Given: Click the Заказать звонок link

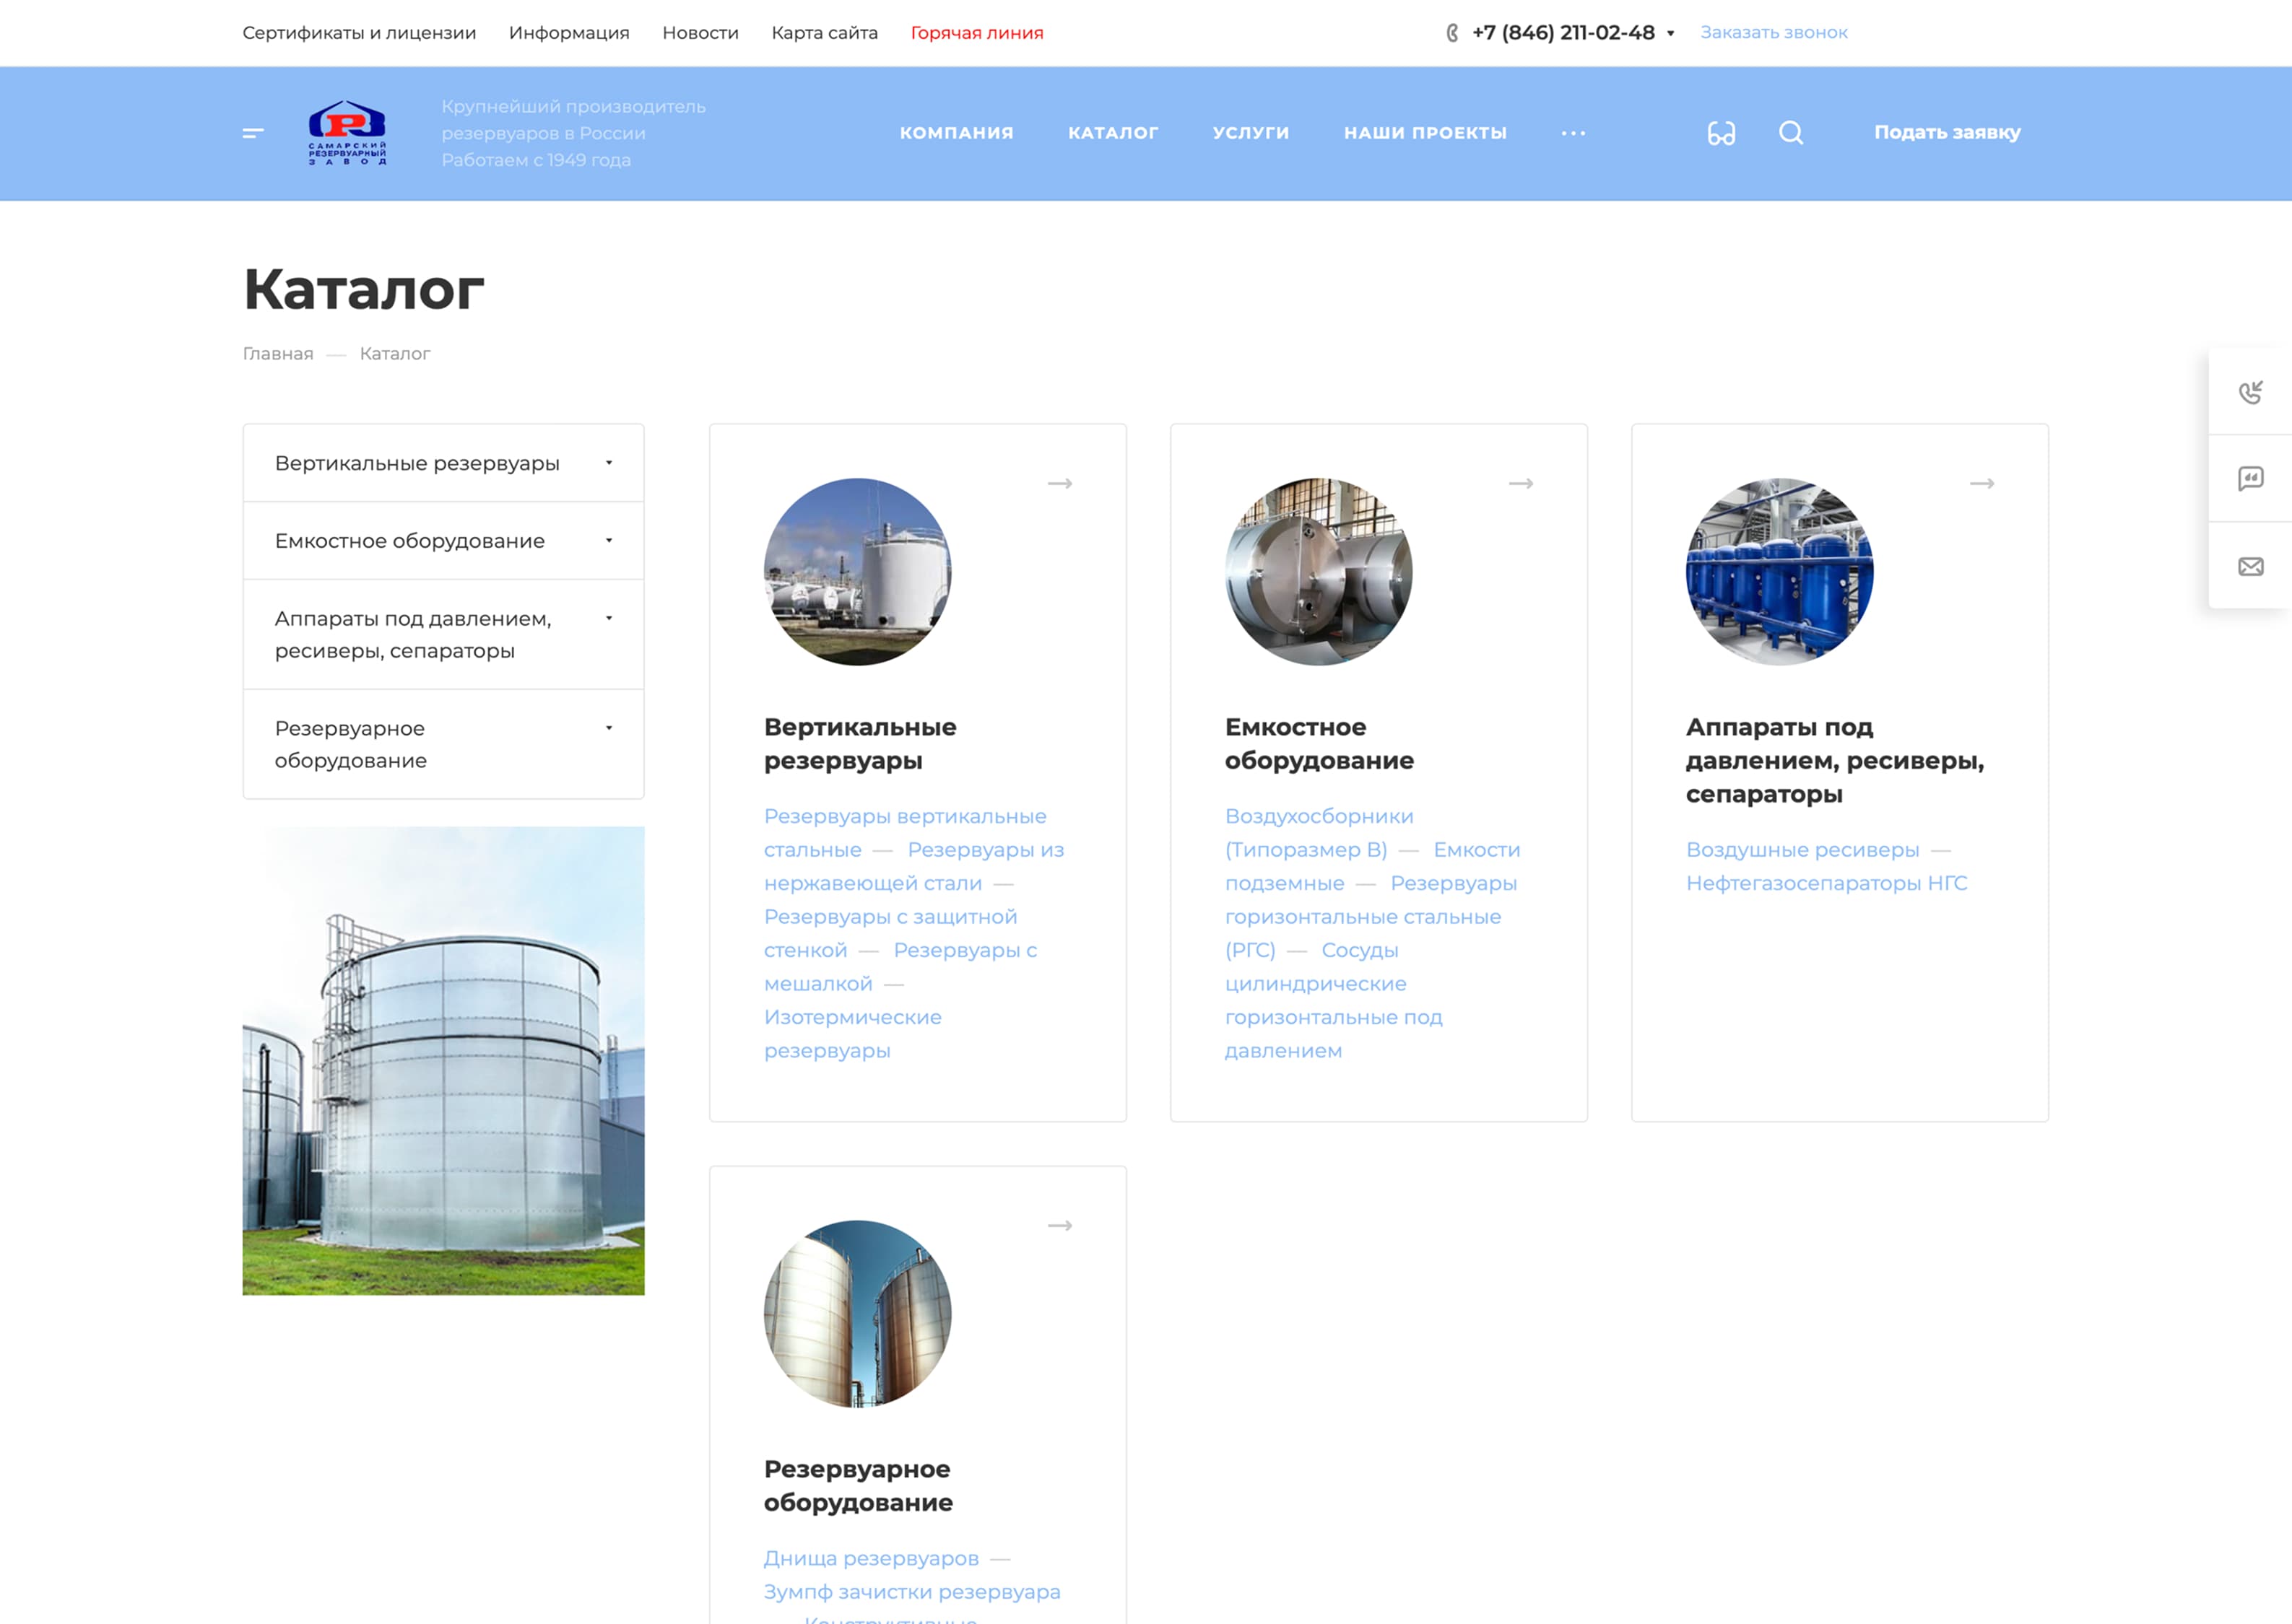Looking at the screenshot, I should 1773,33.
